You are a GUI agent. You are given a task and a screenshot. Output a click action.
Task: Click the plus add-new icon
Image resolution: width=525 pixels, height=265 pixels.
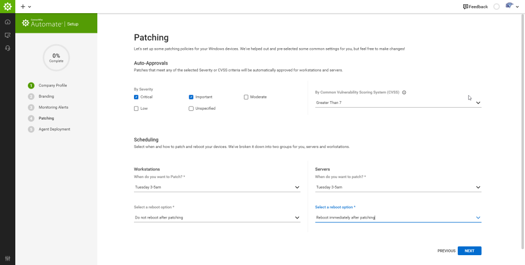(x=23, y=7)
